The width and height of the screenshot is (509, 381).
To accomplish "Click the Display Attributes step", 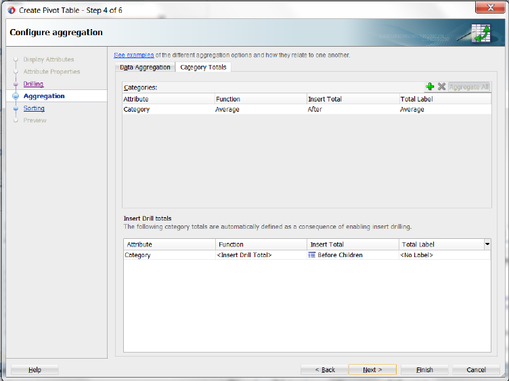I will (x=49, y=60).
